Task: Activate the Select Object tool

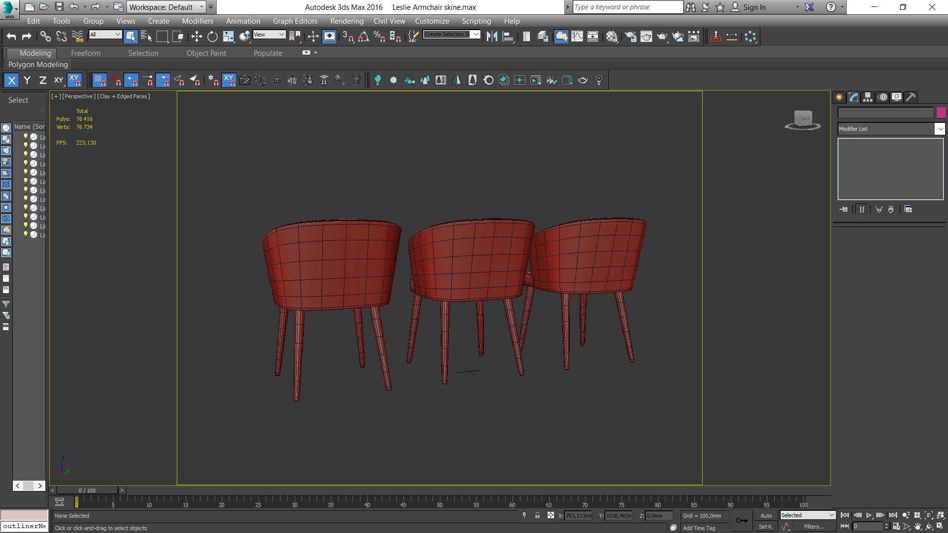Action: [x=130, y=37]
